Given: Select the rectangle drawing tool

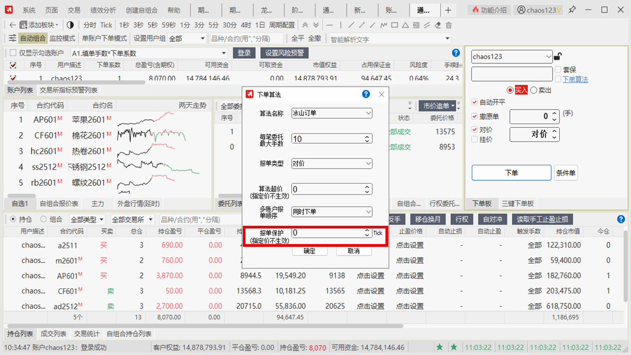Looking at the screenshot, I should (394, 25).
